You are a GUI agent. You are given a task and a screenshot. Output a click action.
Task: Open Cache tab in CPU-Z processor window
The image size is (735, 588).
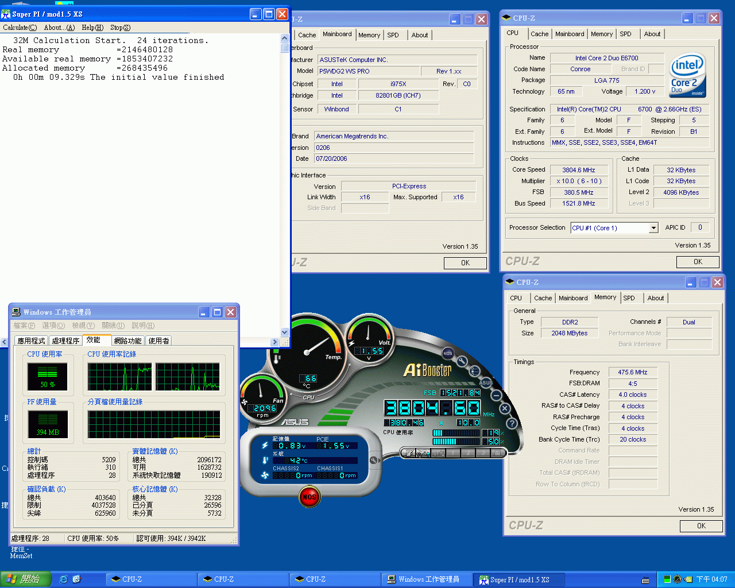tap(539, 34)
